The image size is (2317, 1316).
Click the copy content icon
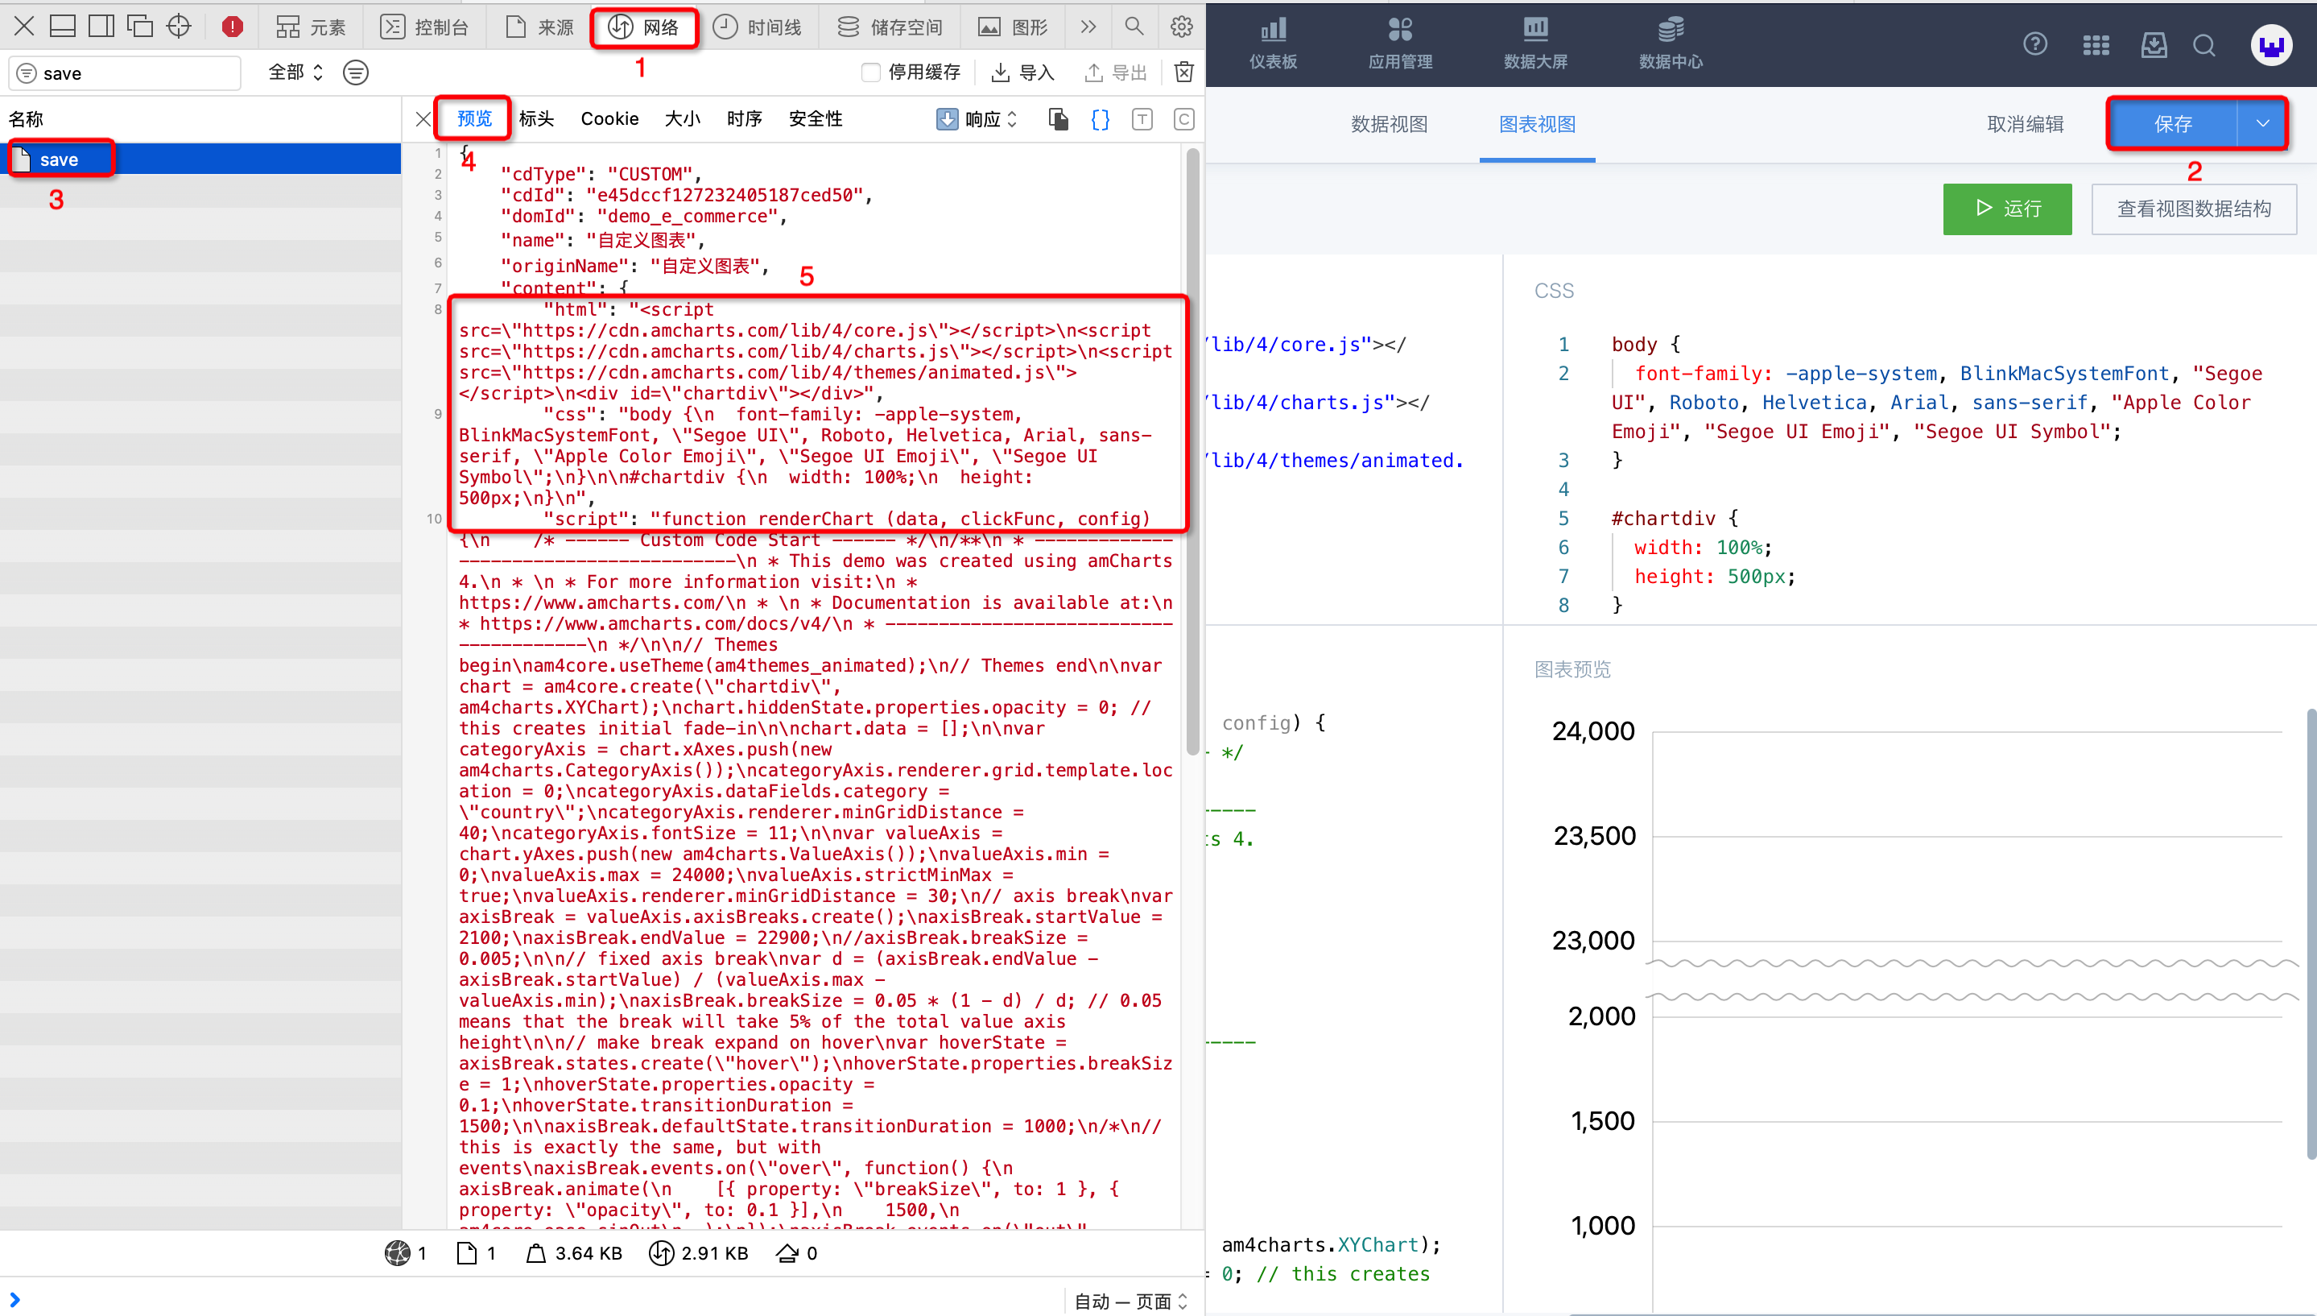click(x=1059, y=119)
